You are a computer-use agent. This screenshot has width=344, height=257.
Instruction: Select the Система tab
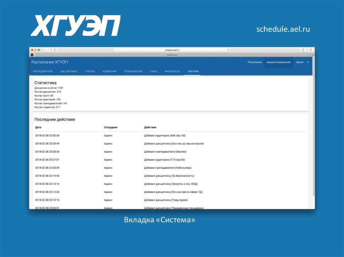193,71
